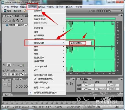Viewport: 125px width, 110px height.
Task: Close the 文件 tab with its X
Action: 11,16
